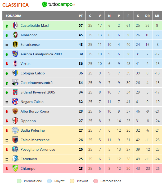
Task: Click the red down arrow beside Virtus
Action: 7,64
